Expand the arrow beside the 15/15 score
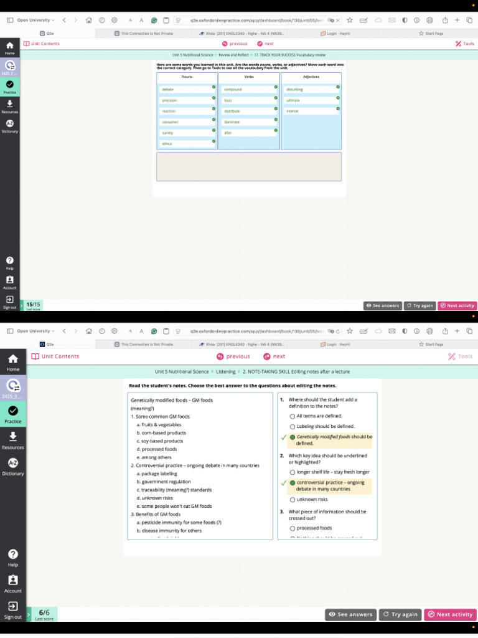This screenshot has height=638, width=478. 22,305
